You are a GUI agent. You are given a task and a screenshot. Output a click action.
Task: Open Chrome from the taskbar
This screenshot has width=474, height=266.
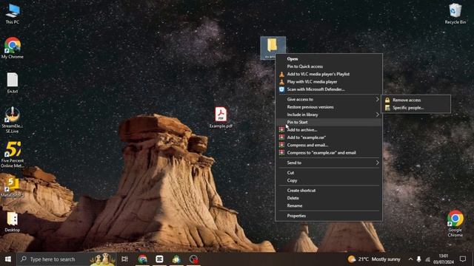142,259
